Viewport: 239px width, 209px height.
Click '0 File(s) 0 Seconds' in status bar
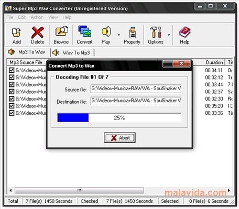click(209, 201)
